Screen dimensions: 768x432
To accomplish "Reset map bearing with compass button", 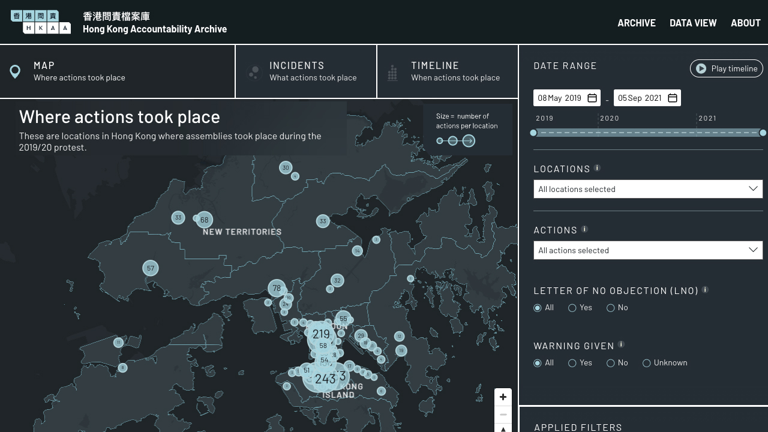I will click(x=503, y=428).
